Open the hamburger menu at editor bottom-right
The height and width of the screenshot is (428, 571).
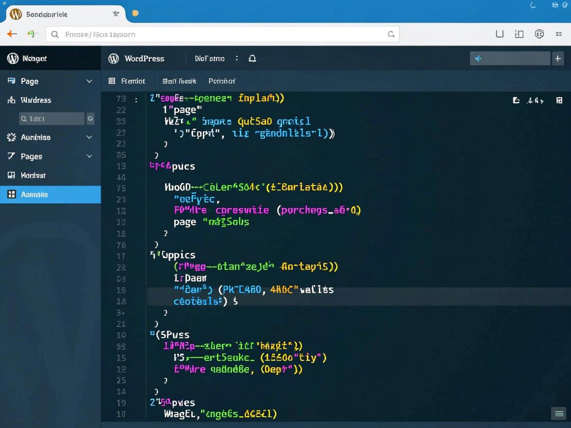pyautogui.click(x=559, y=414)
